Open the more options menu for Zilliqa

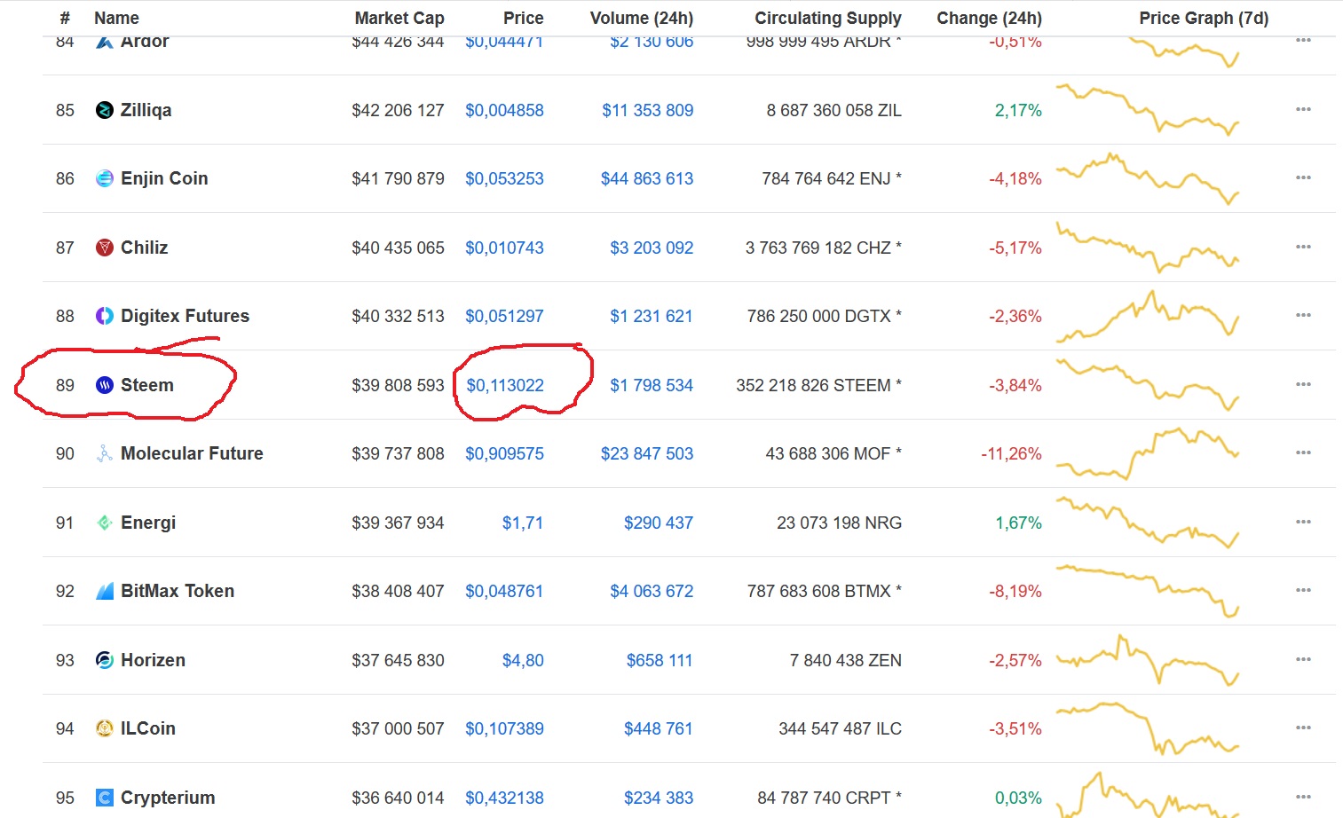[1302, 109]
